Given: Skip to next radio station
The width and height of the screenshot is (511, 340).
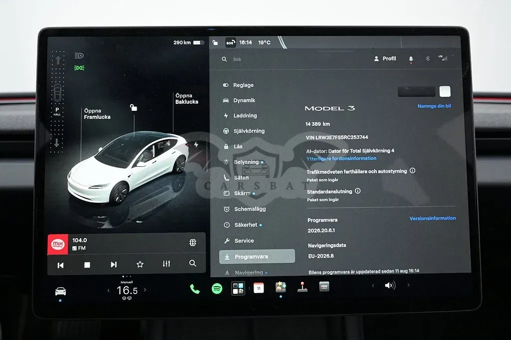Looking at the screenshot, I should pos(113,265).
